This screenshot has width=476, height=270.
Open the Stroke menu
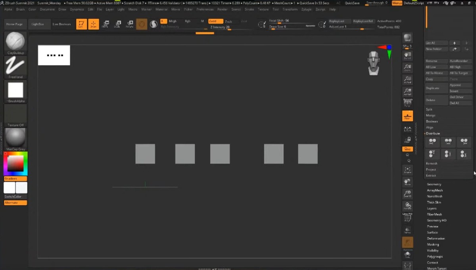(249, 9)
